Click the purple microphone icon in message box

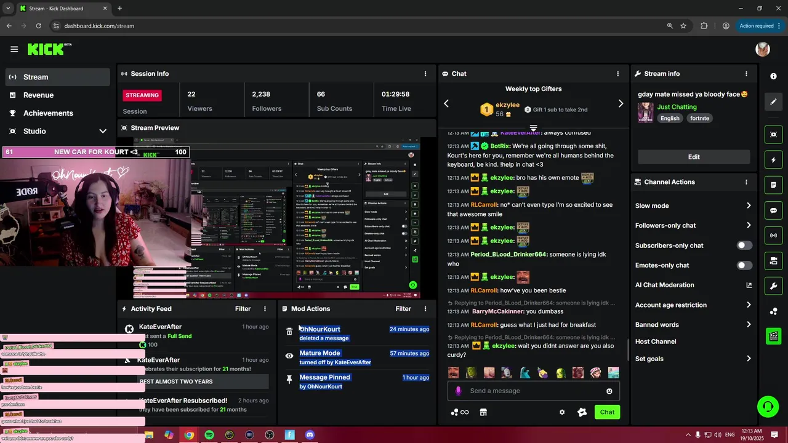tap(458, 391)
